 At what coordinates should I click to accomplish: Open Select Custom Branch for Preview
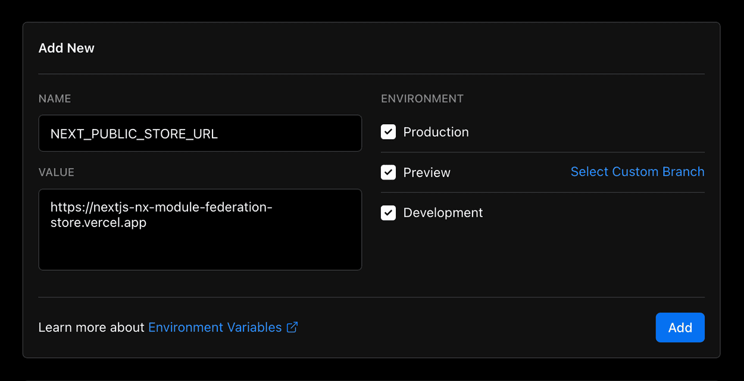coord(637,171)
